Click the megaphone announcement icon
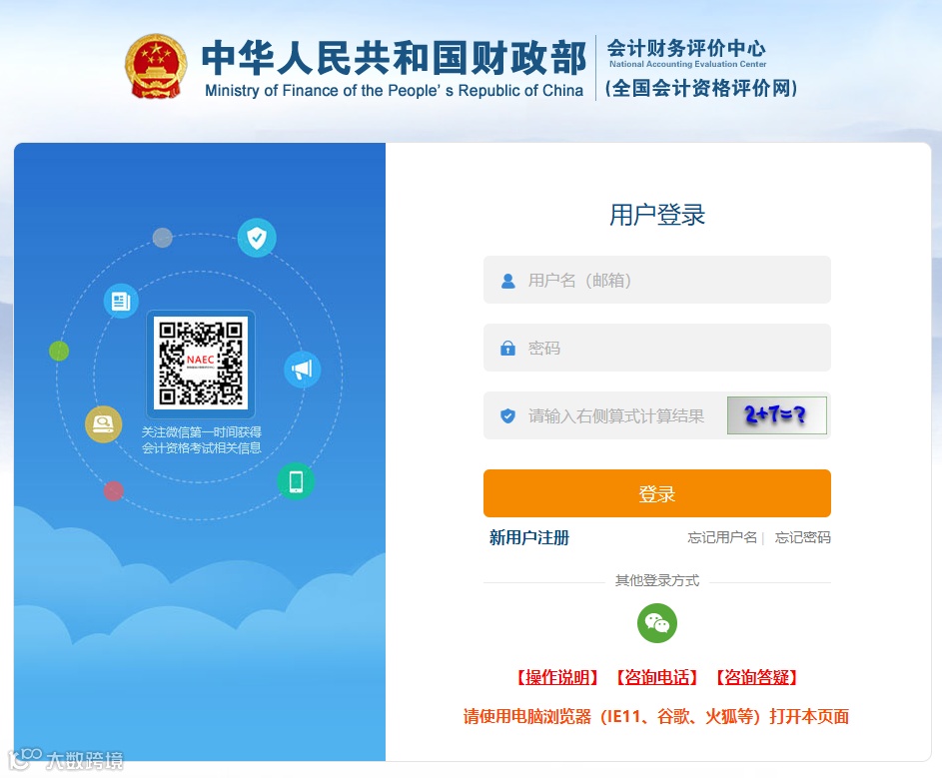Viewport: 942px width, 778px height. 303,369
